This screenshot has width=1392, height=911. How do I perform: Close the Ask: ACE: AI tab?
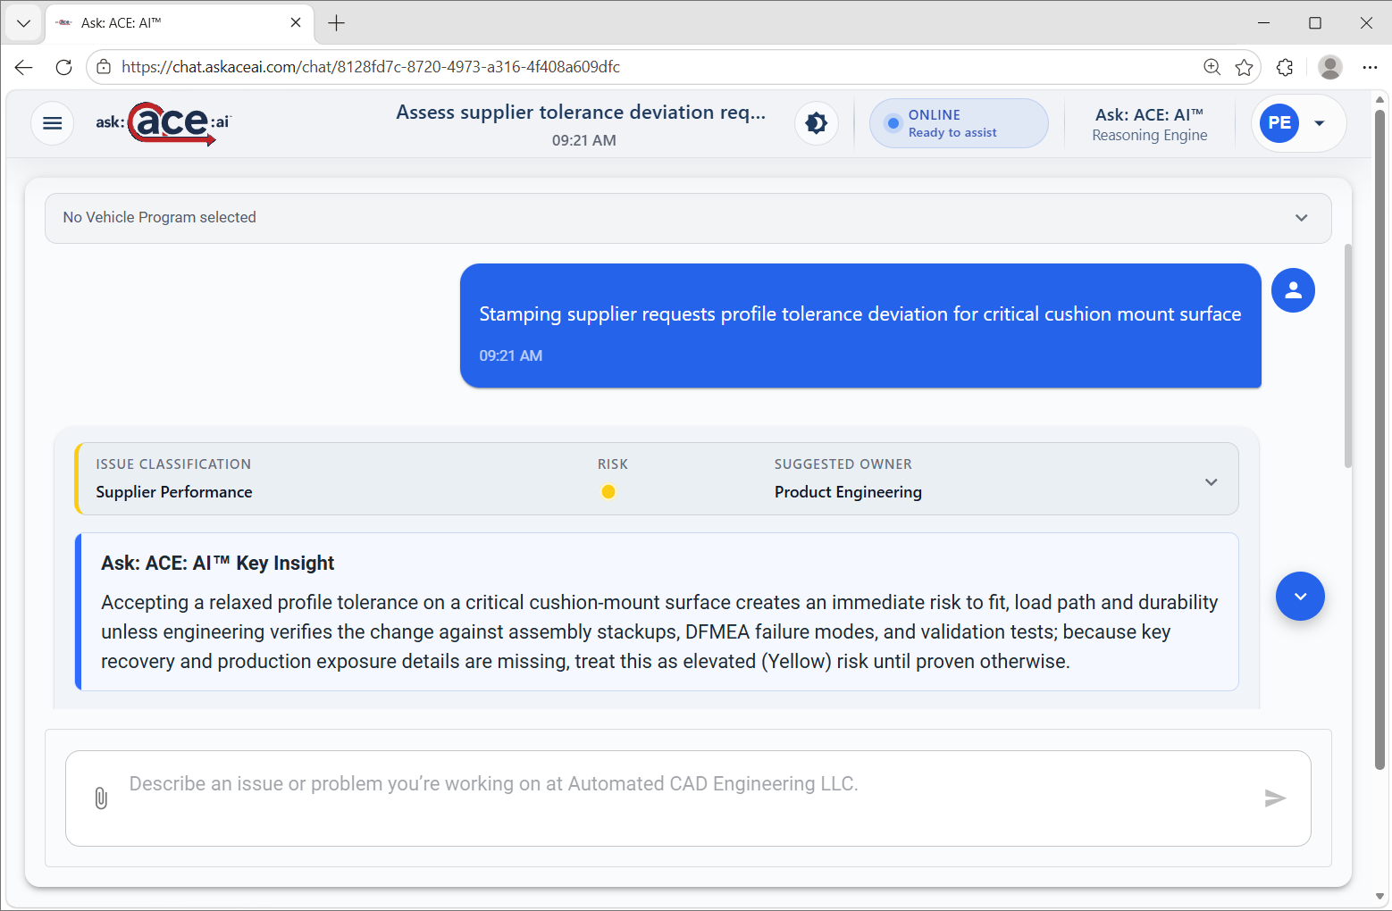tap(296, 23)
